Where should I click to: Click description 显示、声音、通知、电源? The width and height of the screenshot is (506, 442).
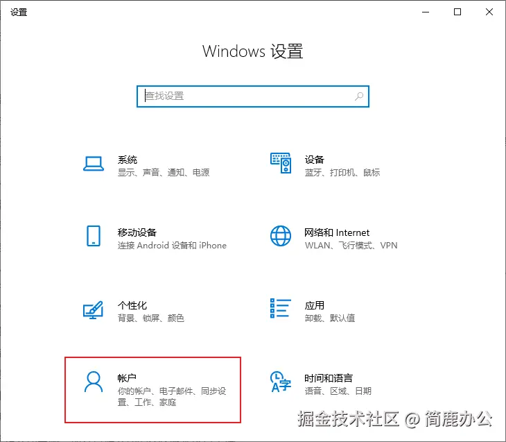(164, 173)
